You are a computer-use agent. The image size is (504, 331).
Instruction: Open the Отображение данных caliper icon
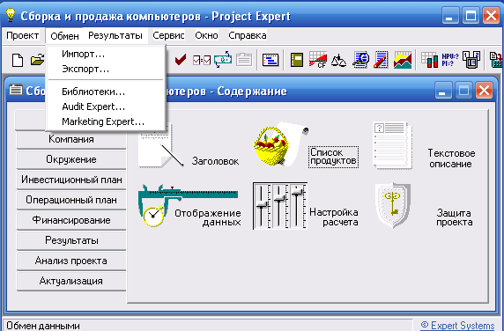188,205
